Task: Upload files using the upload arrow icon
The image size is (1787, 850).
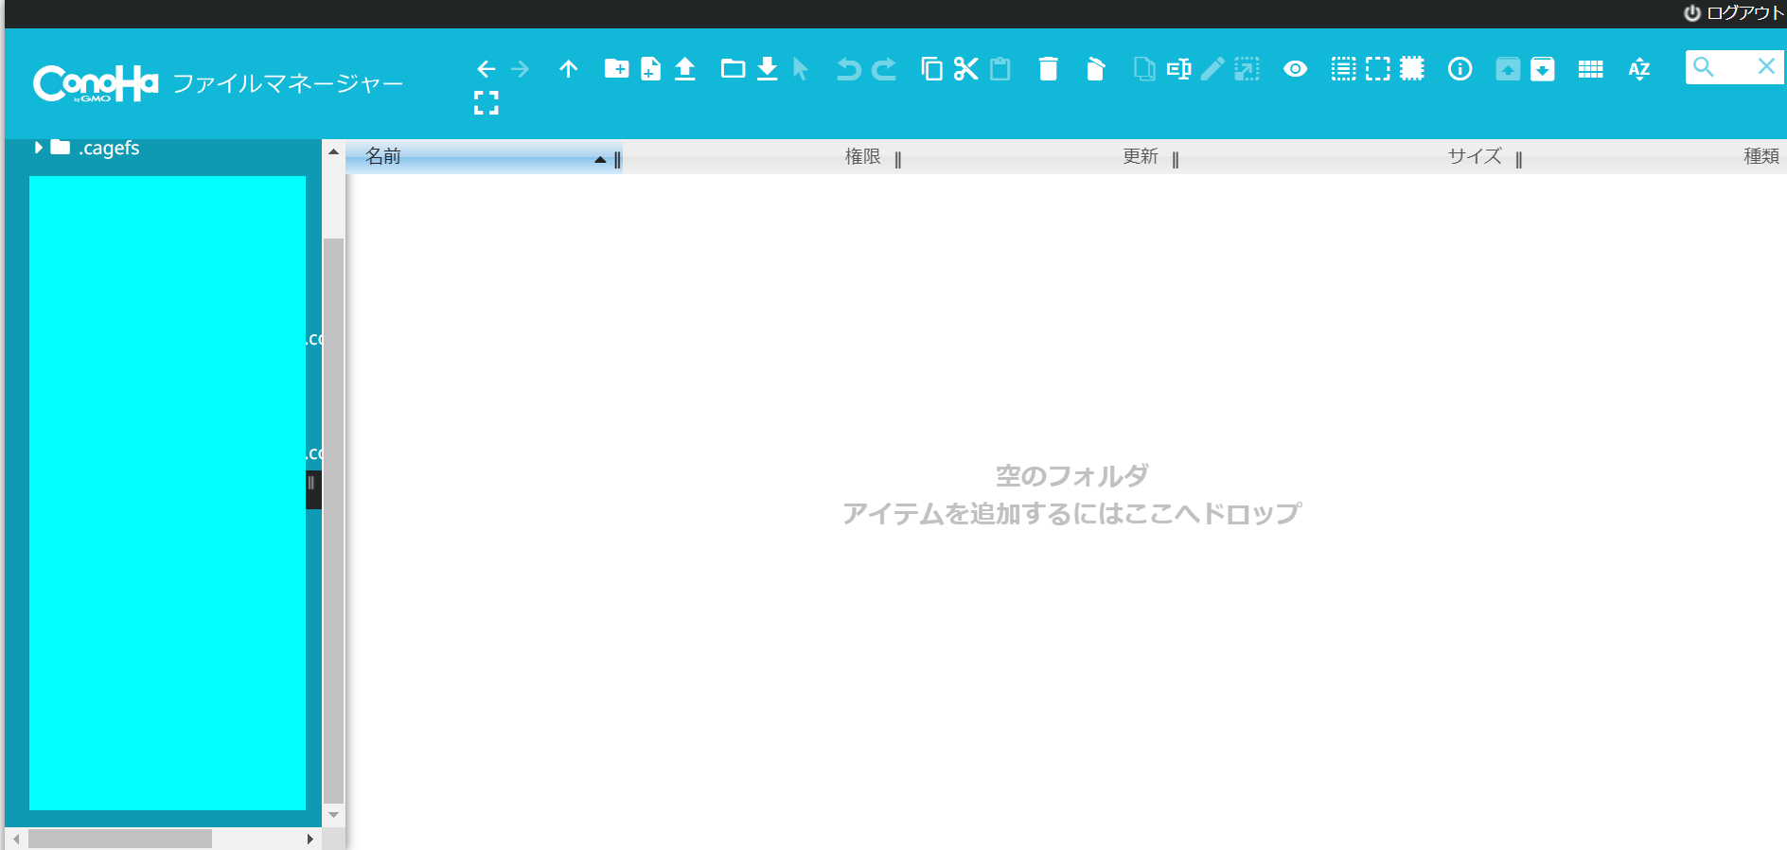Action: tap(685, 68)
